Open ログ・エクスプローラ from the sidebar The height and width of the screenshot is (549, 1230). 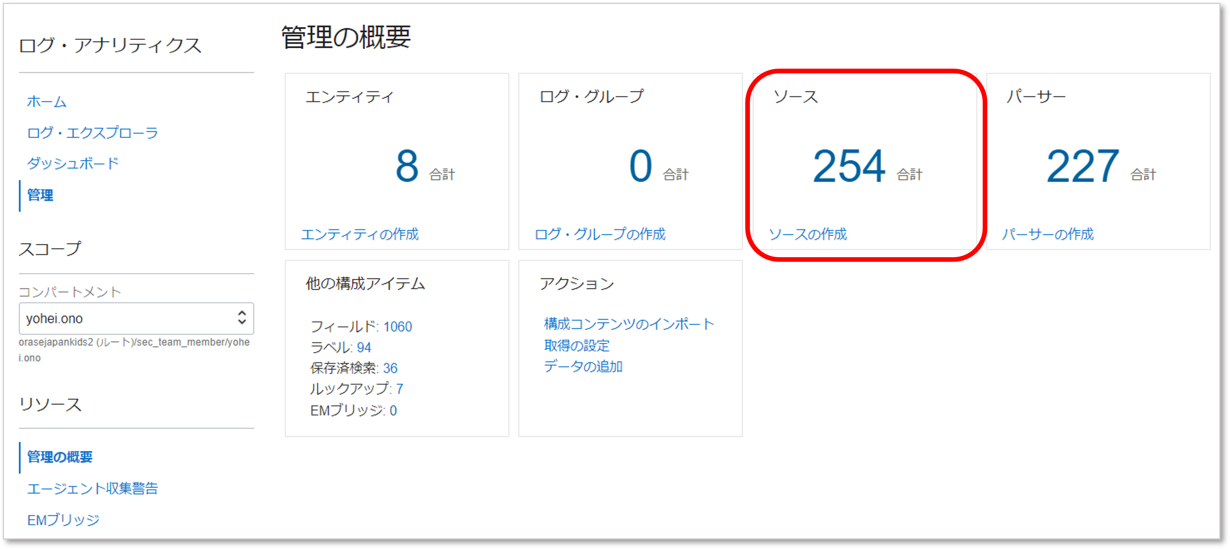93,133
